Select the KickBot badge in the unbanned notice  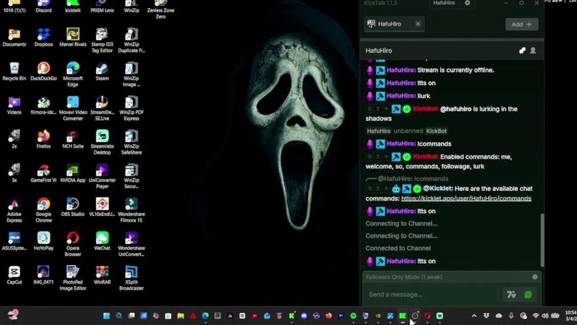click(436, 131)
